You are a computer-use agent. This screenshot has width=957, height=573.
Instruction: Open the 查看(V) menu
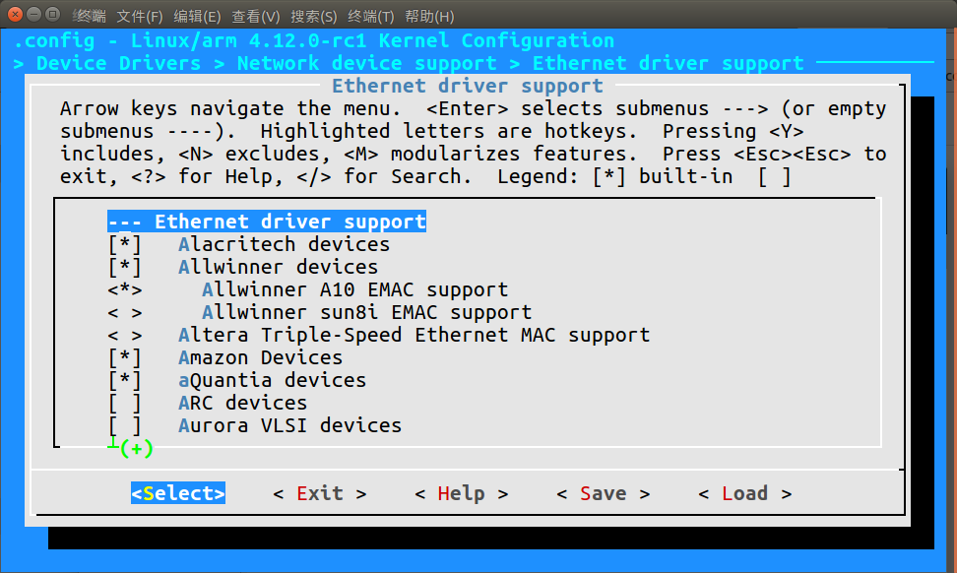point(256,16)
